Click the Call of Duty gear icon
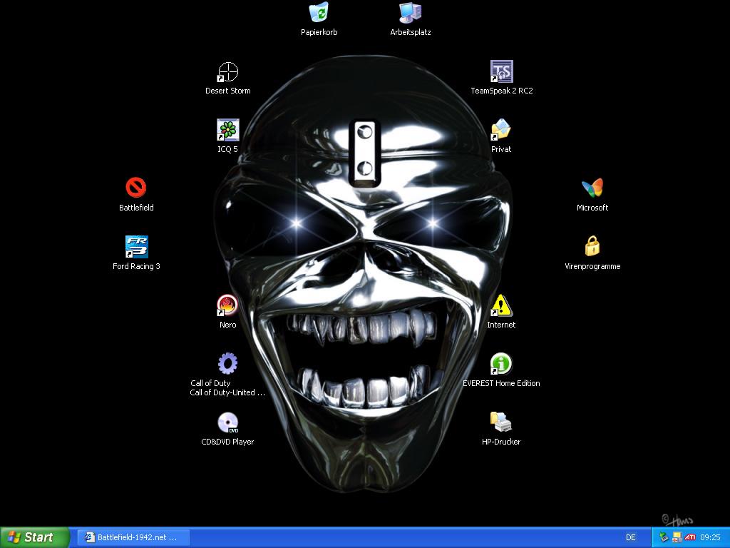 click(x=227, y=363)
